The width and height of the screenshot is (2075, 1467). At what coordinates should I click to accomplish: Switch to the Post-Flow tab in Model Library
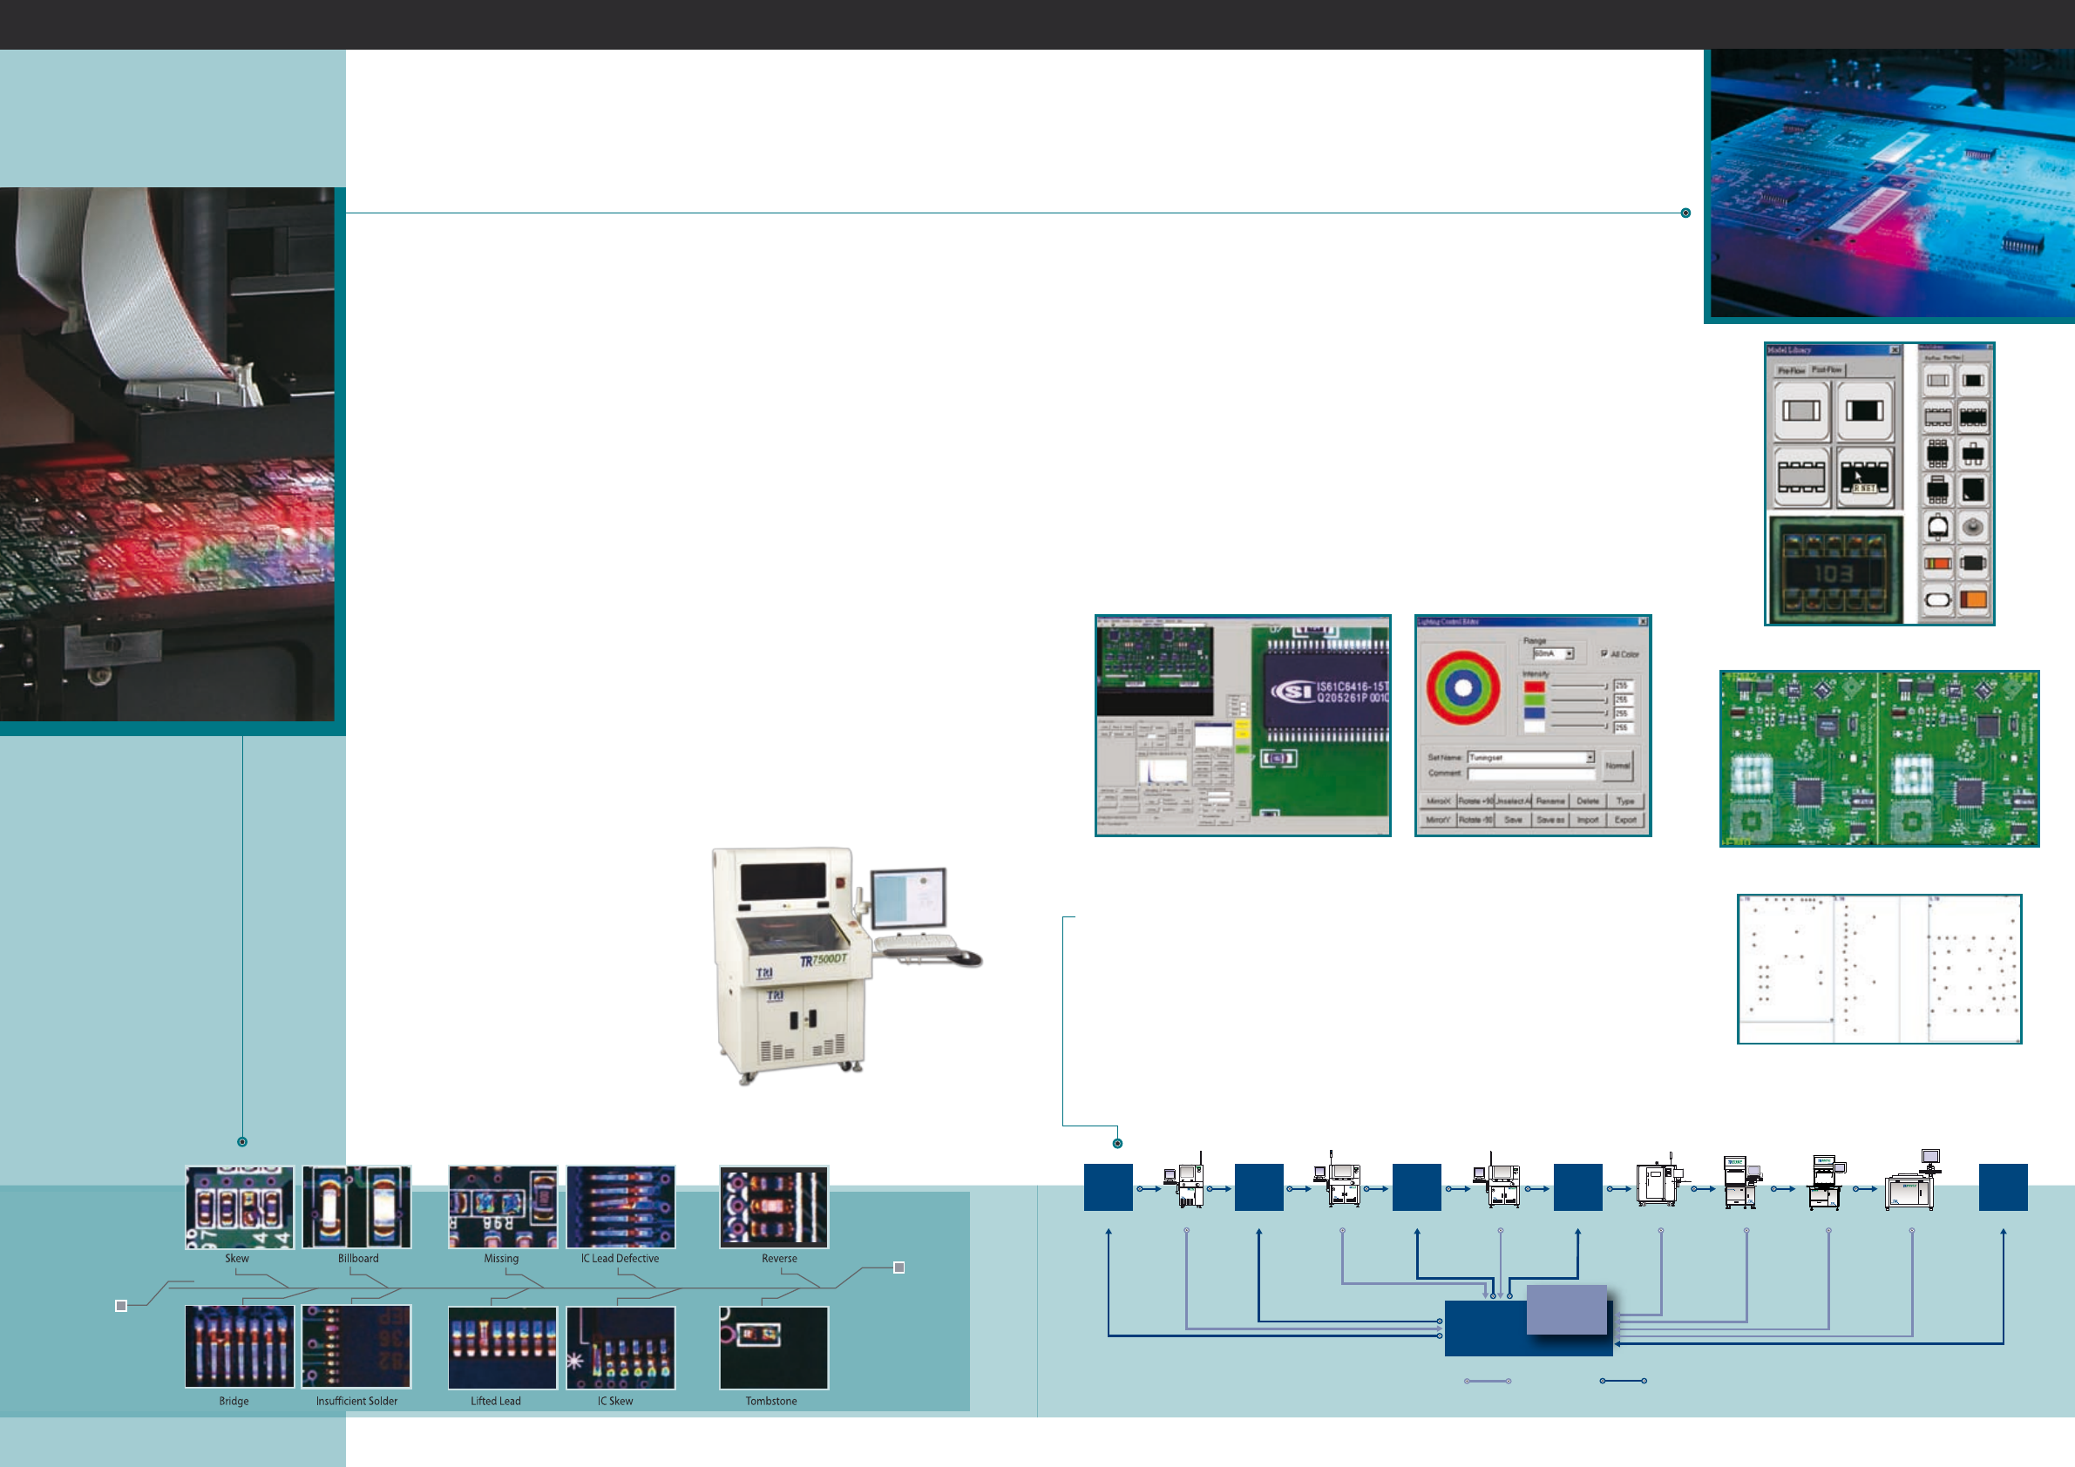[1826, 370]
